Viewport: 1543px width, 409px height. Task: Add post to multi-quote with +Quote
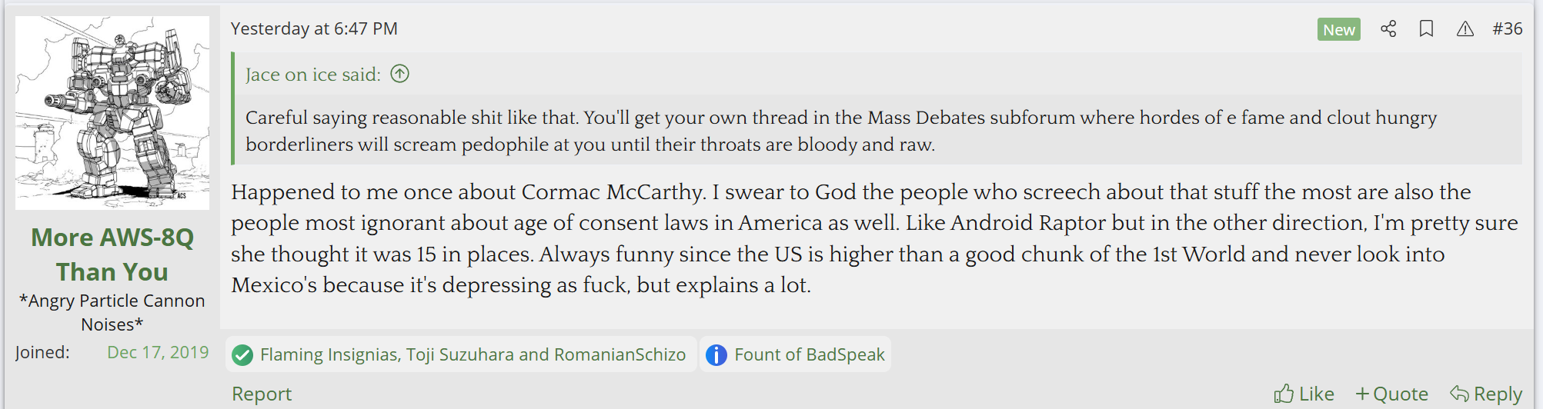click(x=1391, y=394)
